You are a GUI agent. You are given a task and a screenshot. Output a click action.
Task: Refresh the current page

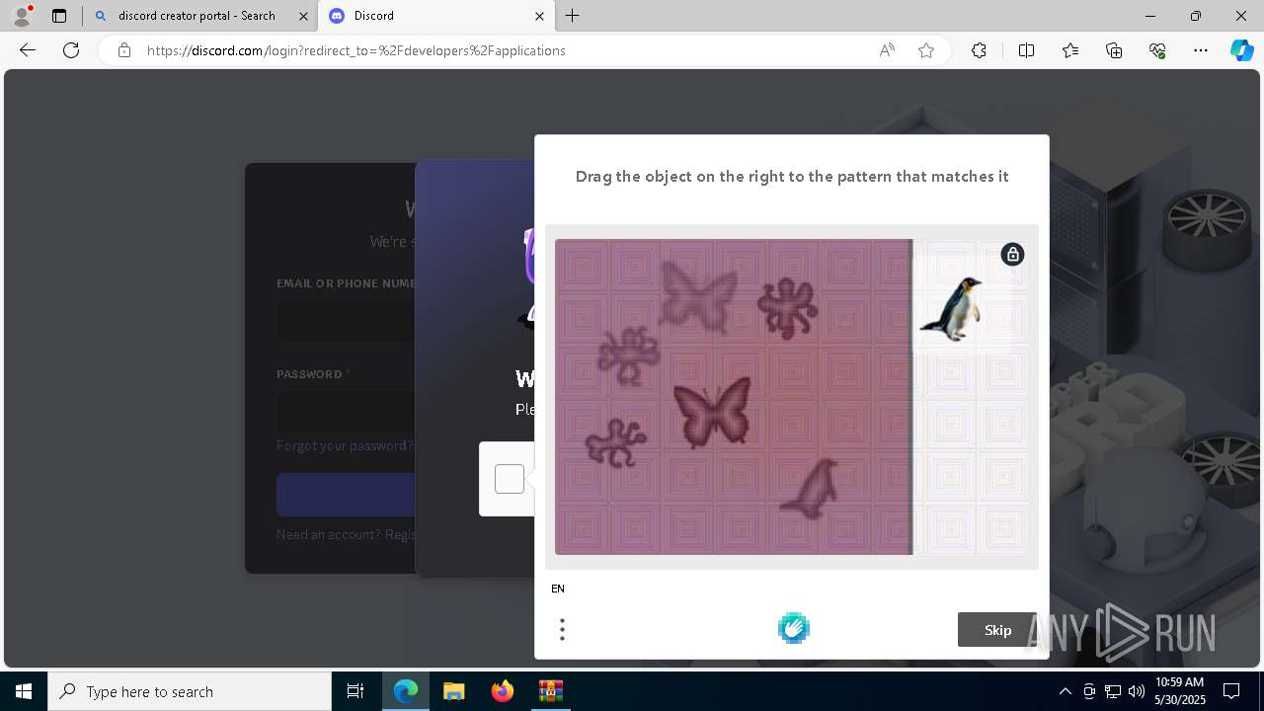pyautogui.click(x=71, y=50)
